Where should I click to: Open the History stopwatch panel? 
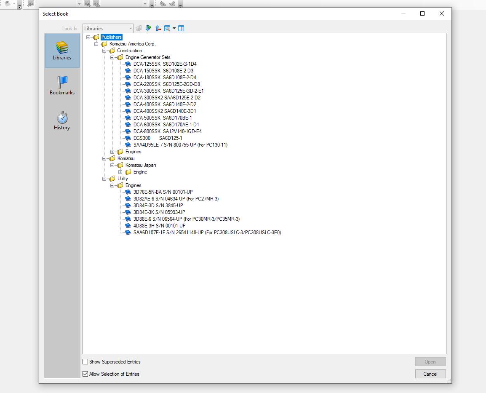[62, 120]
